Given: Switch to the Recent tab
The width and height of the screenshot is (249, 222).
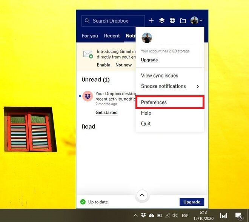Looking at the screenshot, I should (112, 36).
